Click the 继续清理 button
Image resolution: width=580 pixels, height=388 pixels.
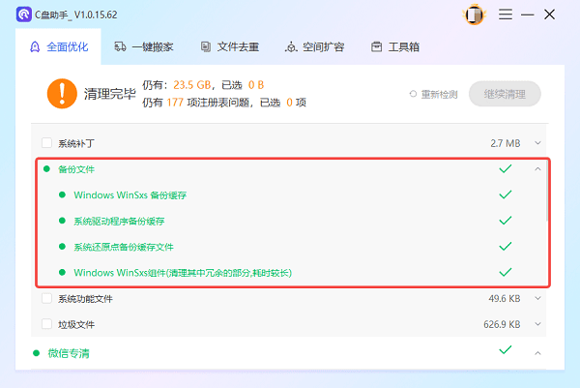(x=505, y=94)
